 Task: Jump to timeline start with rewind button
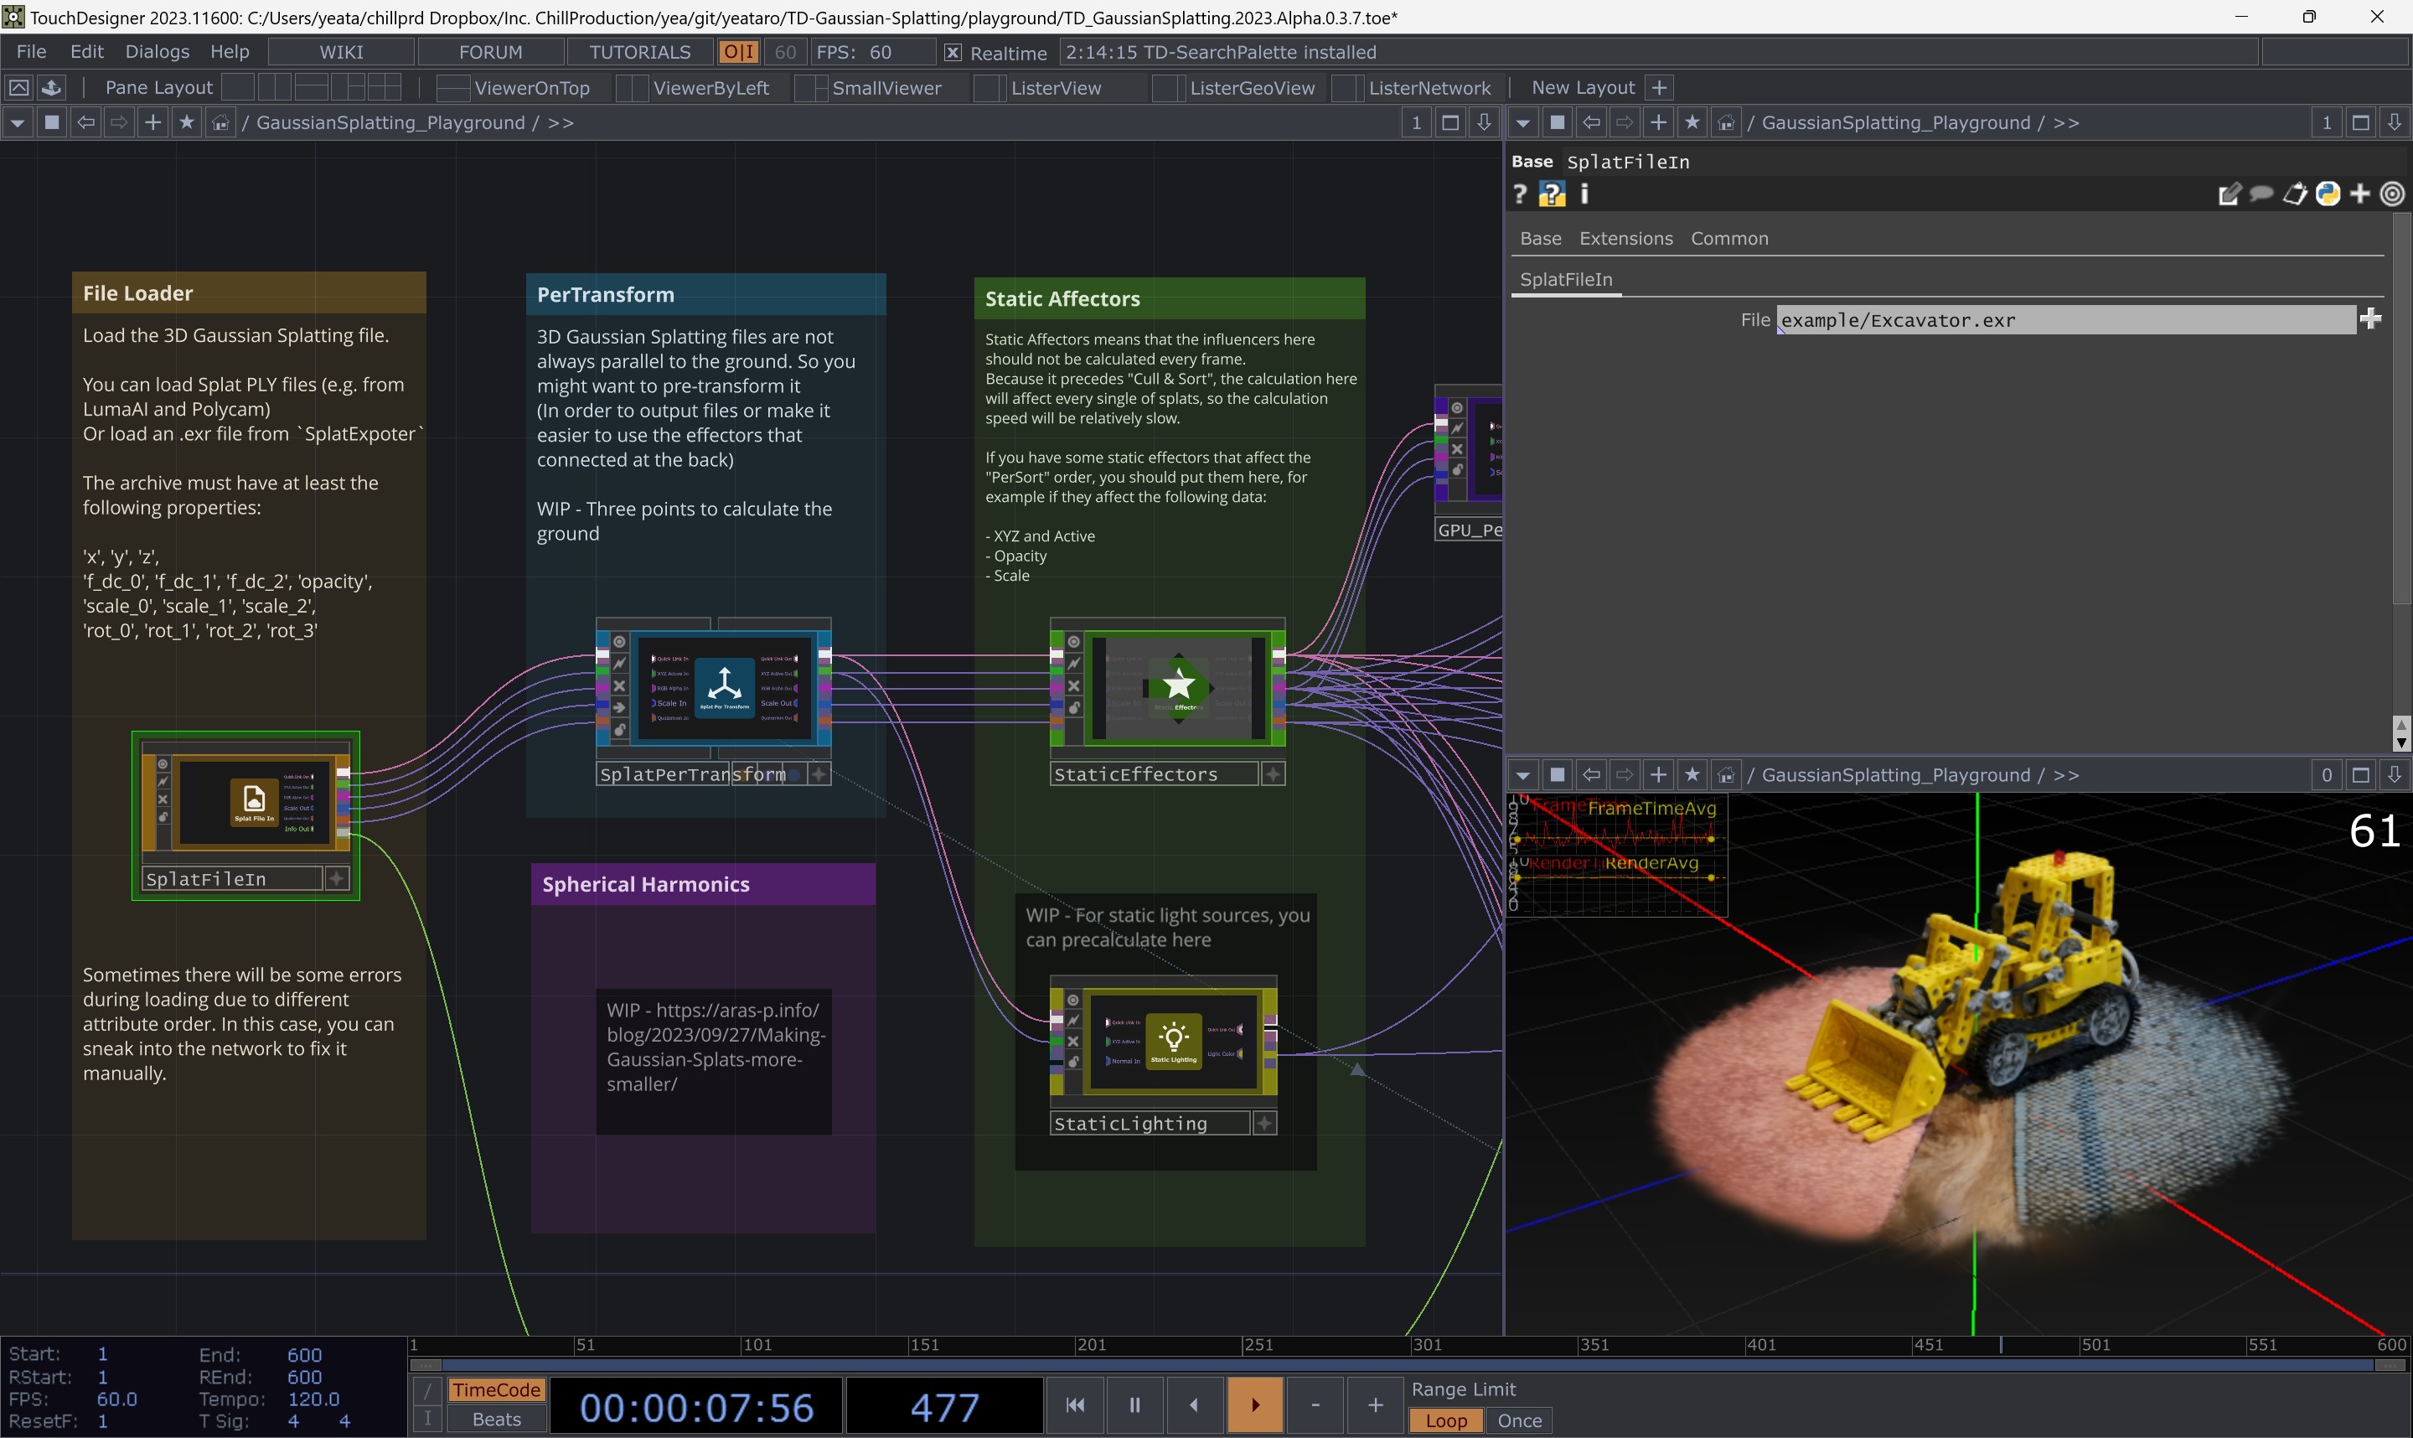[1075, 1405]
